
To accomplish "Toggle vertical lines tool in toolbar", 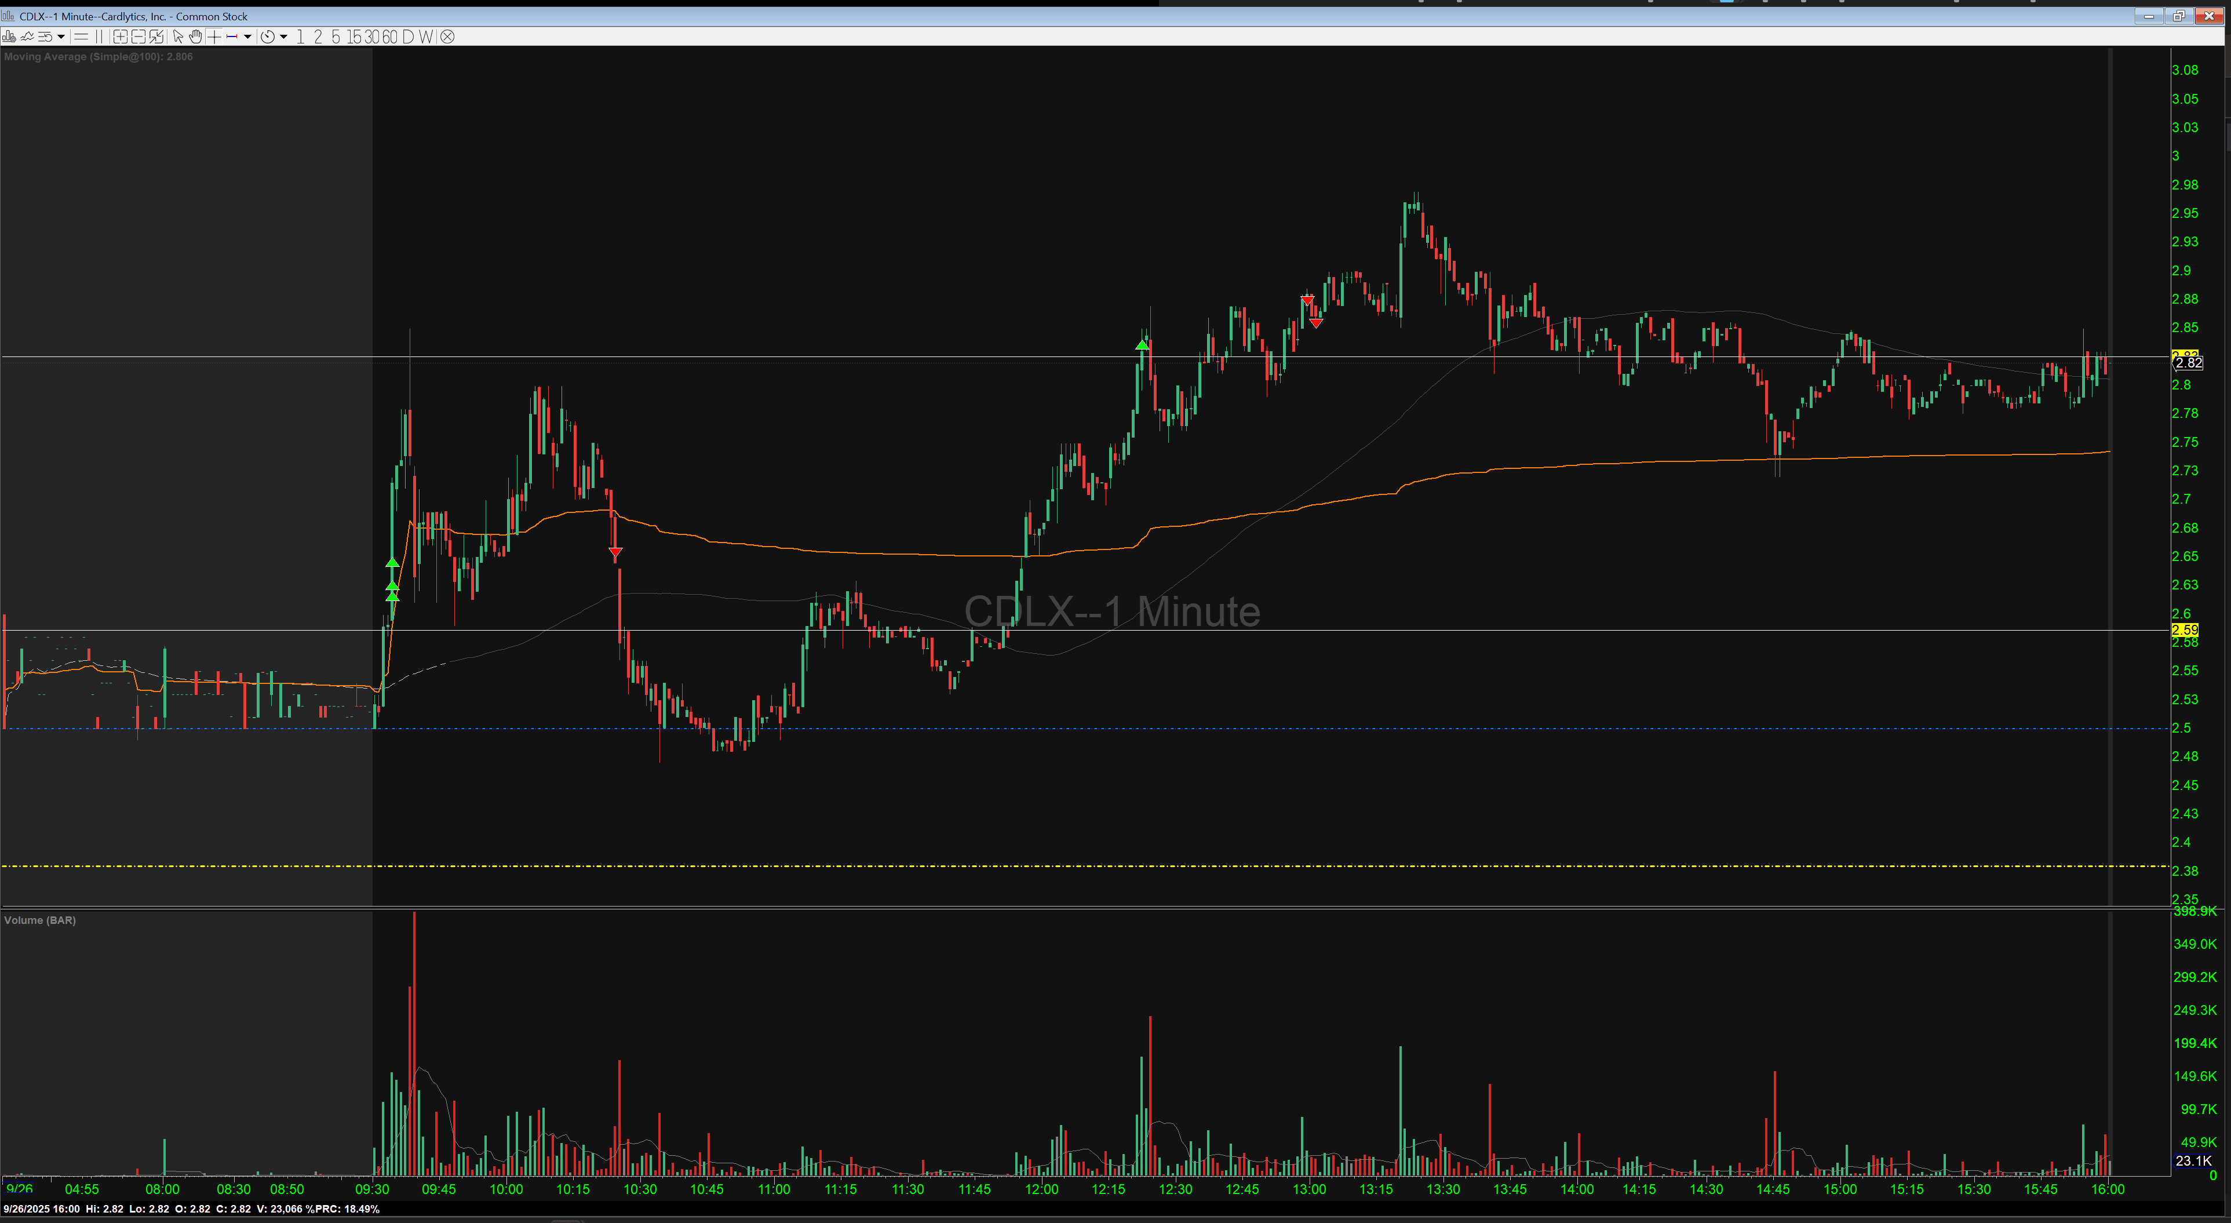I will pyautogui.click(x=99, y=37).
